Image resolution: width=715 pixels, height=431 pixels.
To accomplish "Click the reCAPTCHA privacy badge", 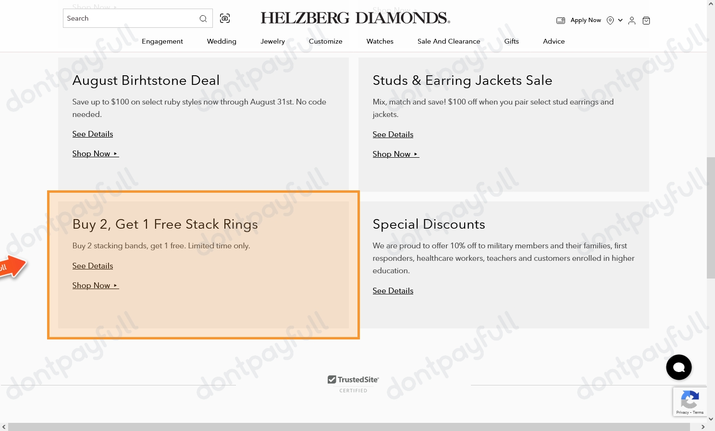I will pos(690,402).
